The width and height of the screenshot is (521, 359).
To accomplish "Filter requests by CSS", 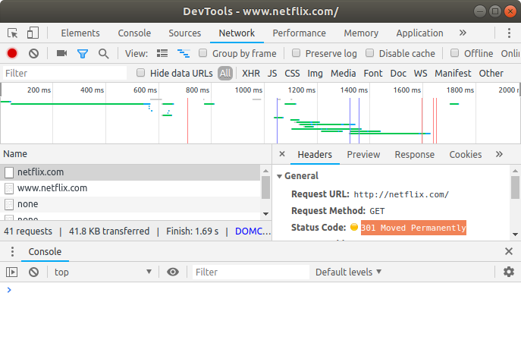I will (292, 73).
